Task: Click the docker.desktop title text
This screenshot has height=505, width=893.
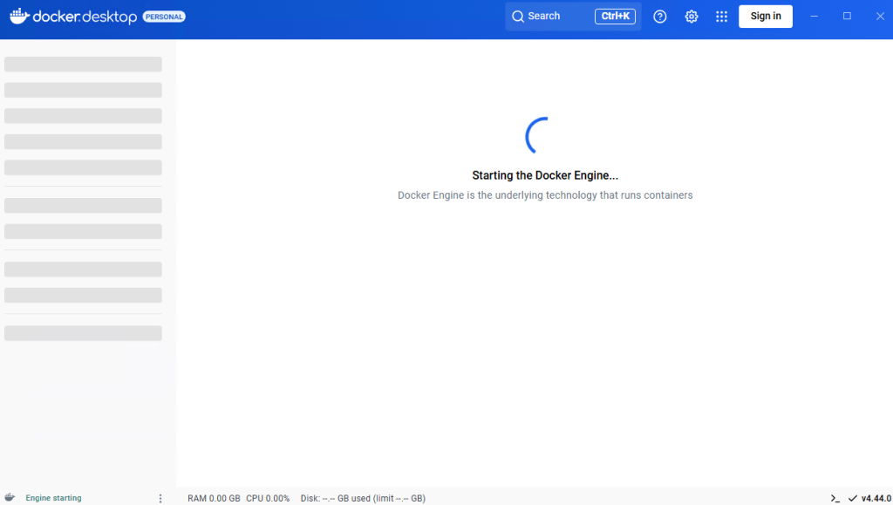Action: click(85, 17)
